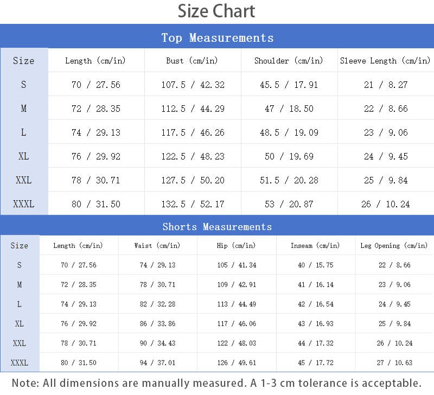
Task: Click the Waist (cm/in) column header
Action: (x=157, y=246)
